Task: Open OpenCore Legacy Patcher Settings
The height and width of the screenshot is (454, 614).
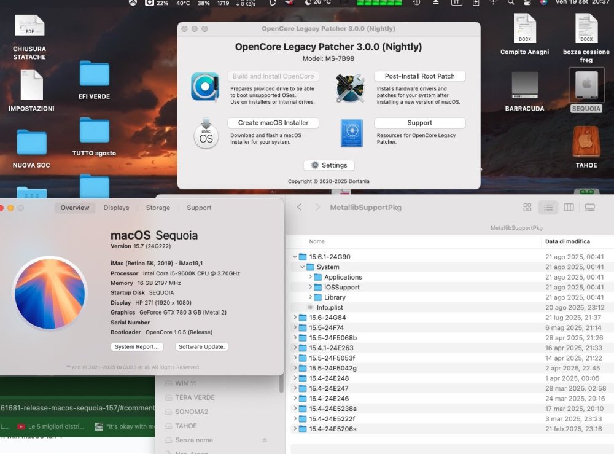Action: [329, 165]
